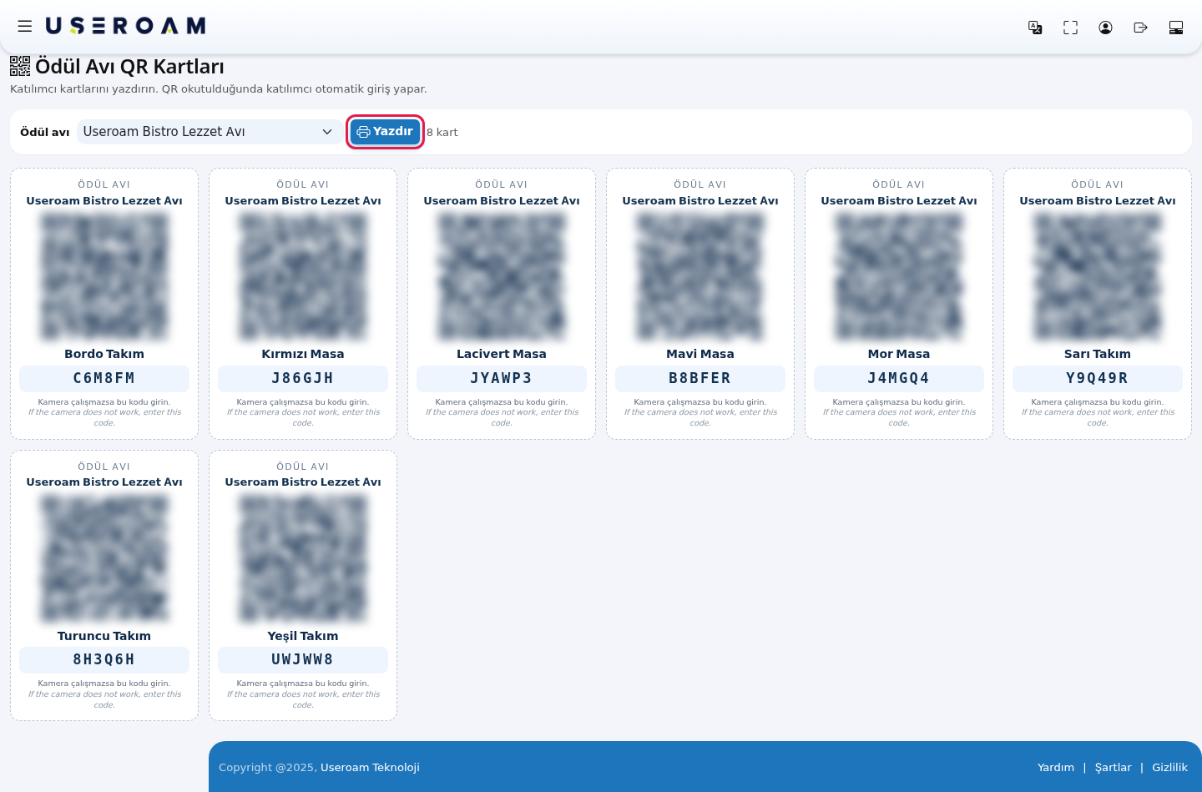
Task: Select the code J4MGQ4
Action: tap(899, 378)
